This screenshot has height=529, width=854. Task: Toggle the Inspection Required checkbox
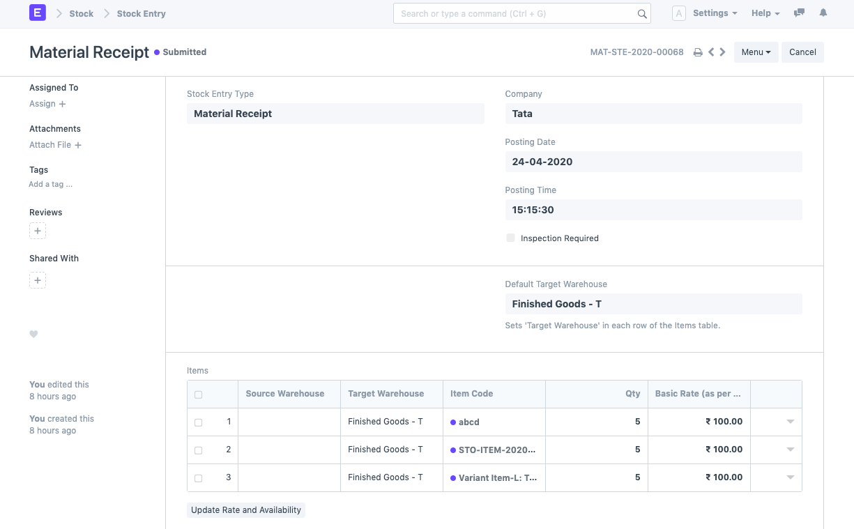(511, 238)
